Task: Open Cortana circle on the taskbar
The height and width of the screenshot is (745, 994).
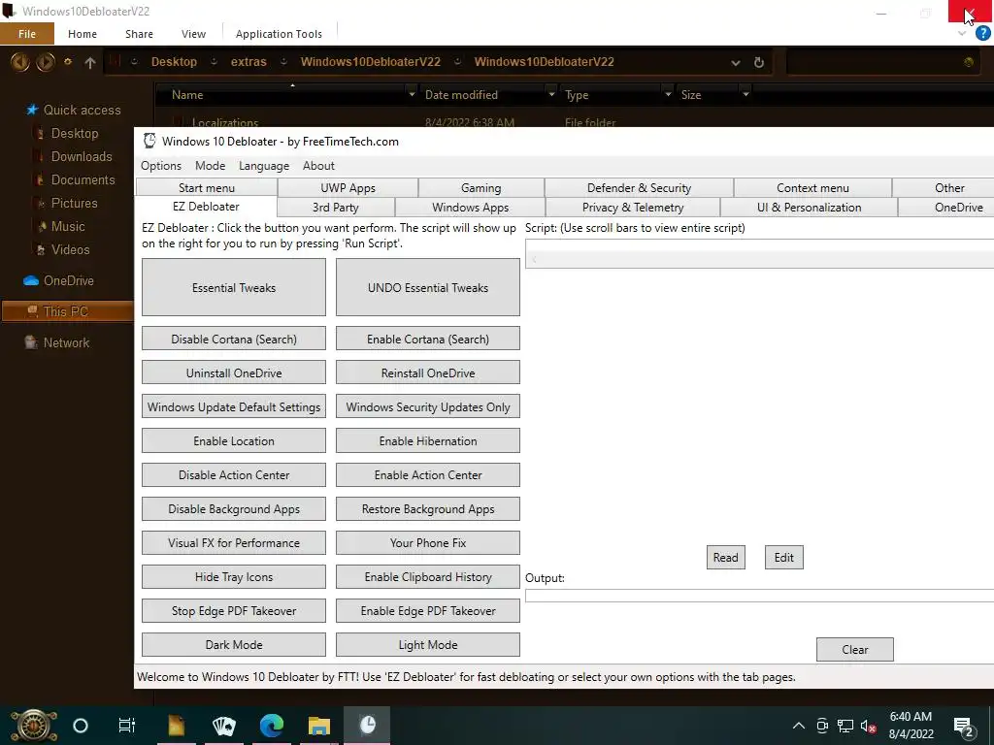Action: pos(81,726)
